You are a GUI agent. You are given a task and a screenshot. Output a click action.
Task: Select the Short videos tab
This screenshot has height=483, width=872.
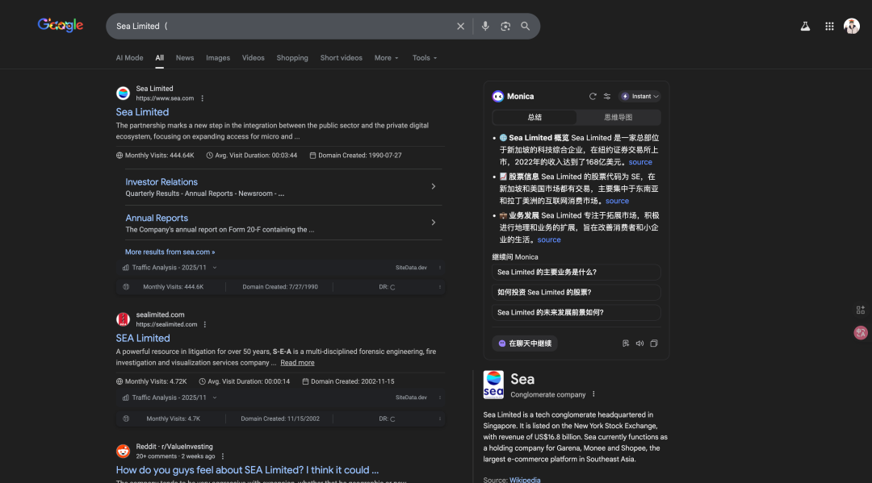(341, 58)
